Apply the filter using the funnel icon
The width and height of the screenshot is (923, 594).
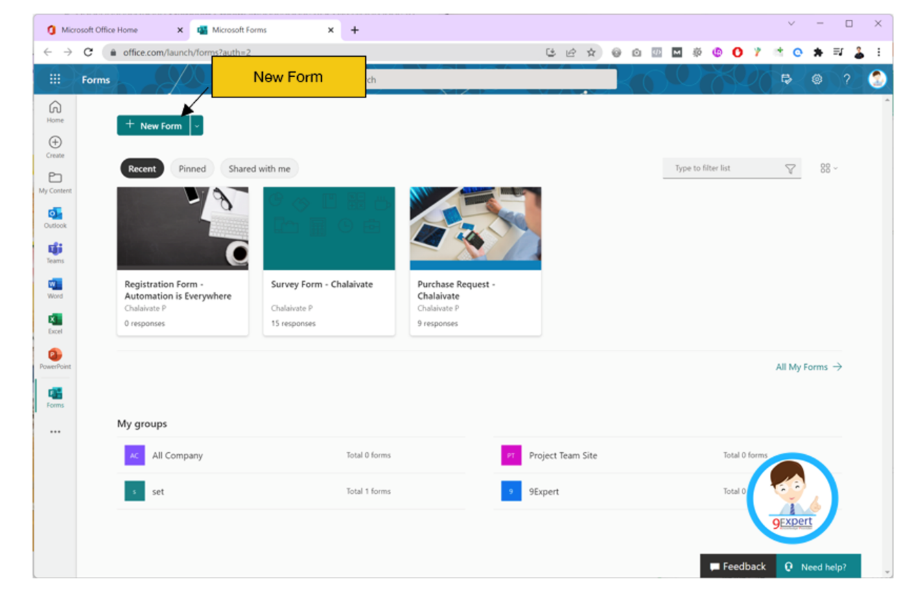pos(791,168)
